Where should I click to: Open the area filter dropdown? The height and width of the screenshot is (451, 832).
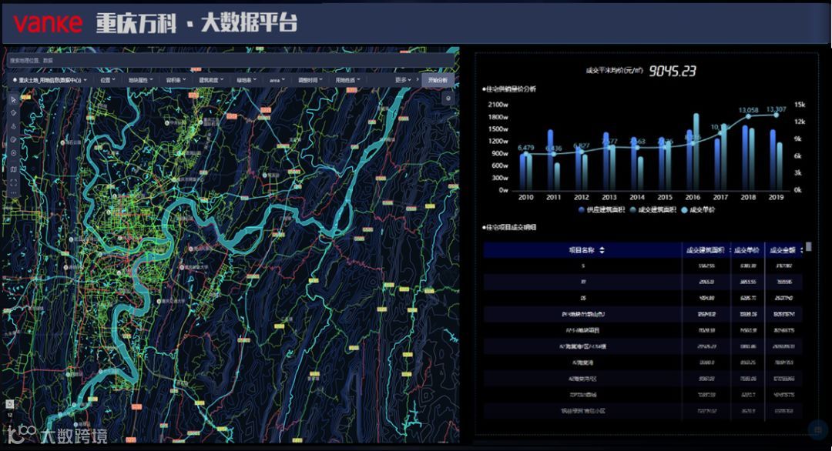tap(277, 80)
